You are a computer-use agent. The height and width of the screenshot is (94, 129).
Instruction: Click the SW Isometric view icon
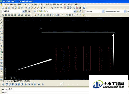click(26, 84)
